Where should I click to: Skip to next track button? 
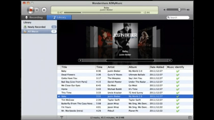point(37,10)
